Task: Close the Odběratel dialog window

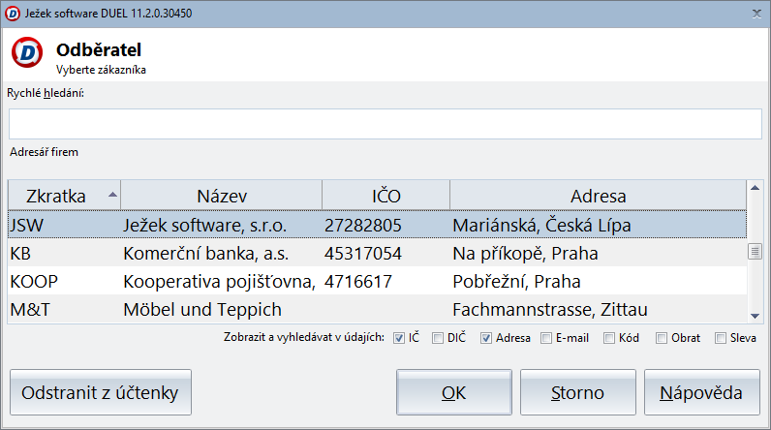Action: [x=756, y=14]
